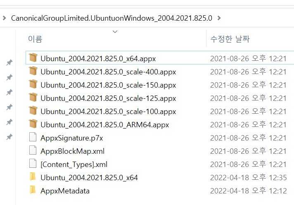The image size is (294, 205).
Task: Click the file icon of AppxSignature.p7x
Action: pyautogui.click(x=33, y=137)
